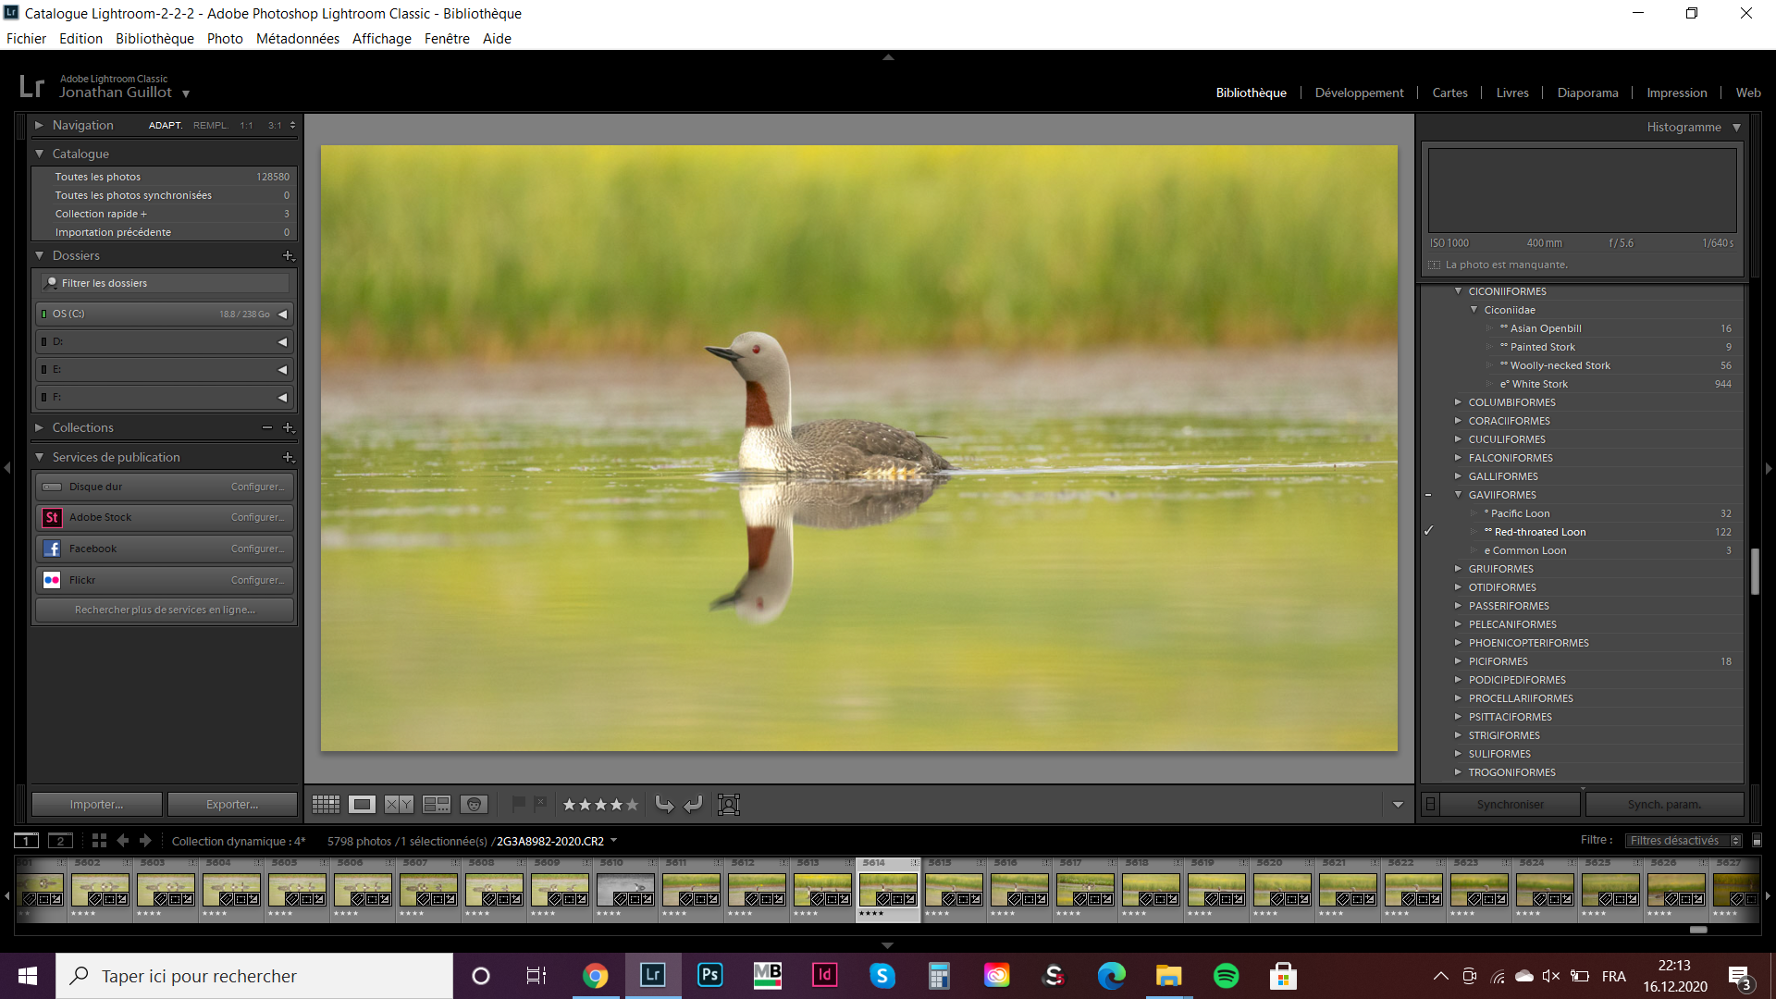Open the Développement module
Viewport: 1776px width, 999px height.
pos(1359,92)
